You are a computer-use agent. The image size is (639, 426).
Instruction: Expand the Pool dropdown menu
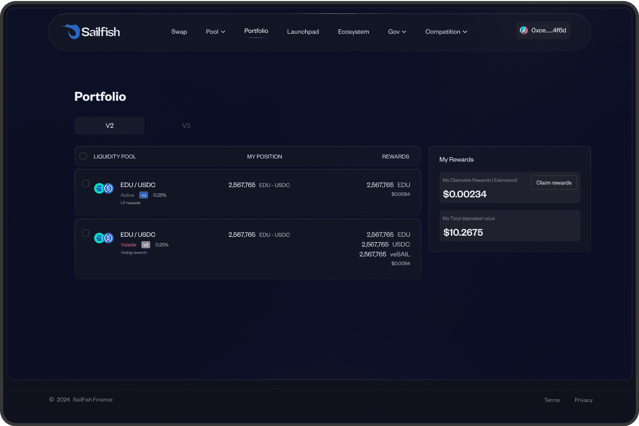coord(215,32)
